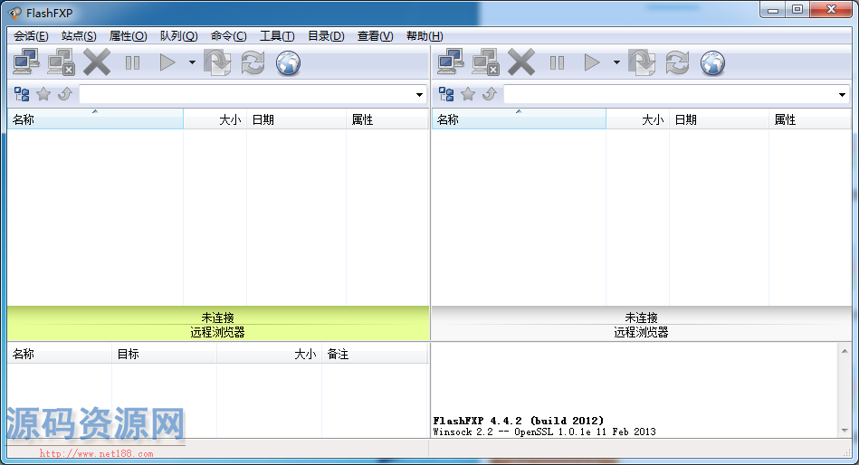Click FlashFXP title bar app icon
Screen dimensions: 859x465
point(14,13)
